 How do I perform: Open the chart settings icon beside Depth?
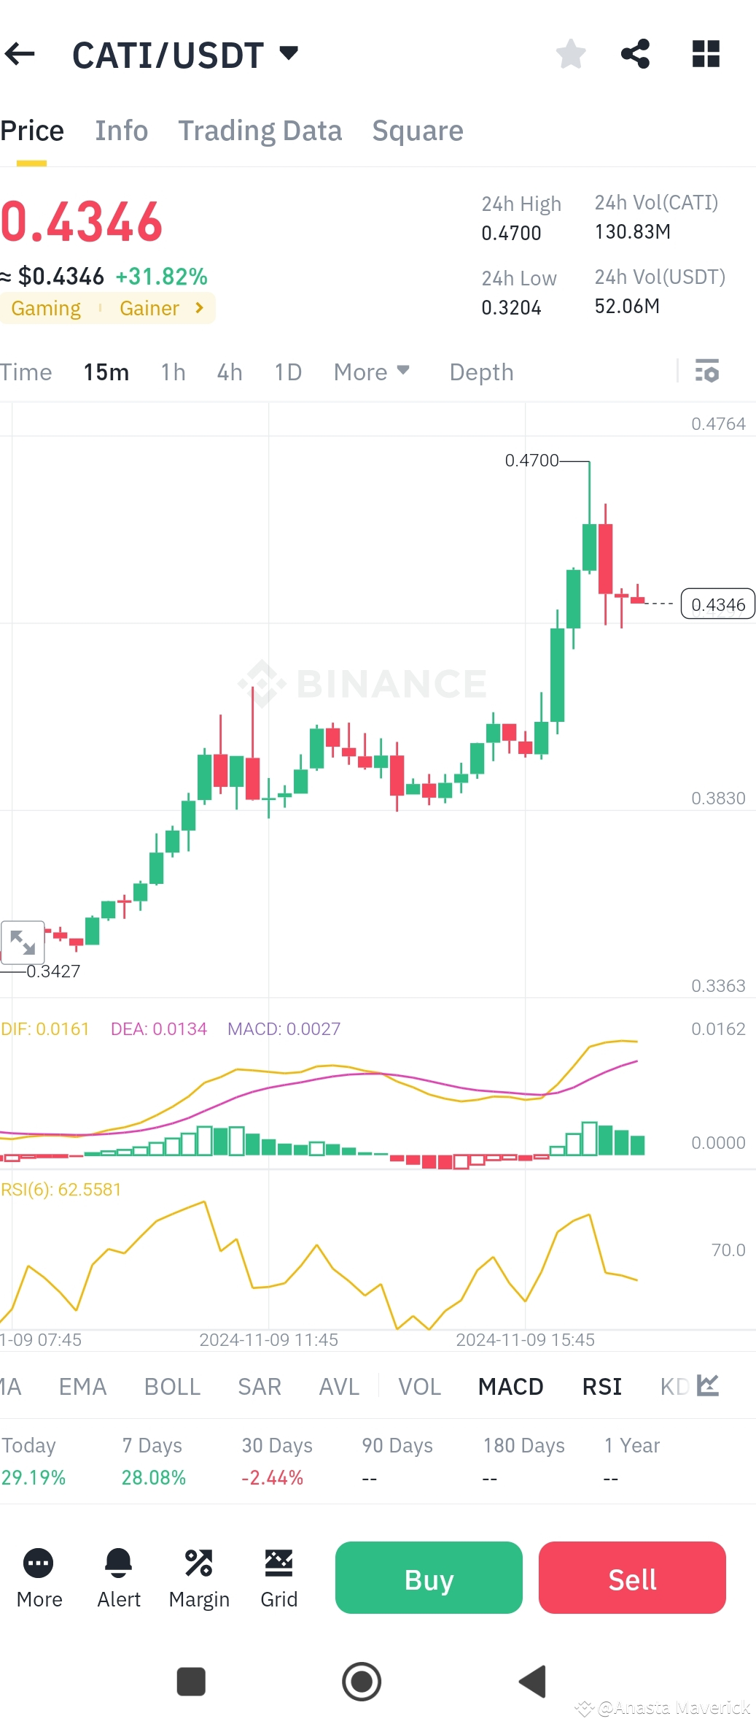click(706, 372)
